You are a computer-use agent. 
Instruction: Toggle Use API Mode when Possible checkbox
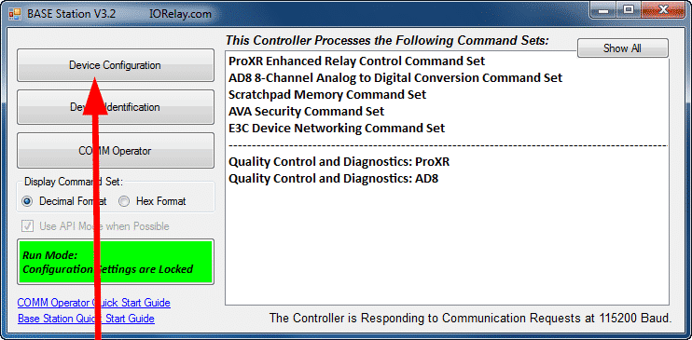(28, 226)
